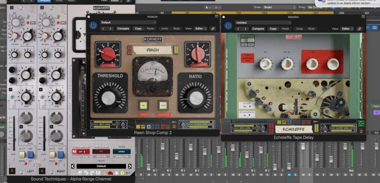Select next preset with red down arrow, Pawn Shop
The width and height of the screenshot is (380, 183).
coord(130,52)
